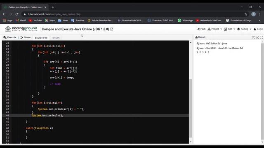Click the editor scrollbar down arrow

(x=191, y=142)
